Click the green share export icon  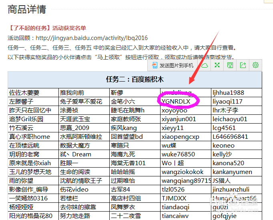[243, 65]
